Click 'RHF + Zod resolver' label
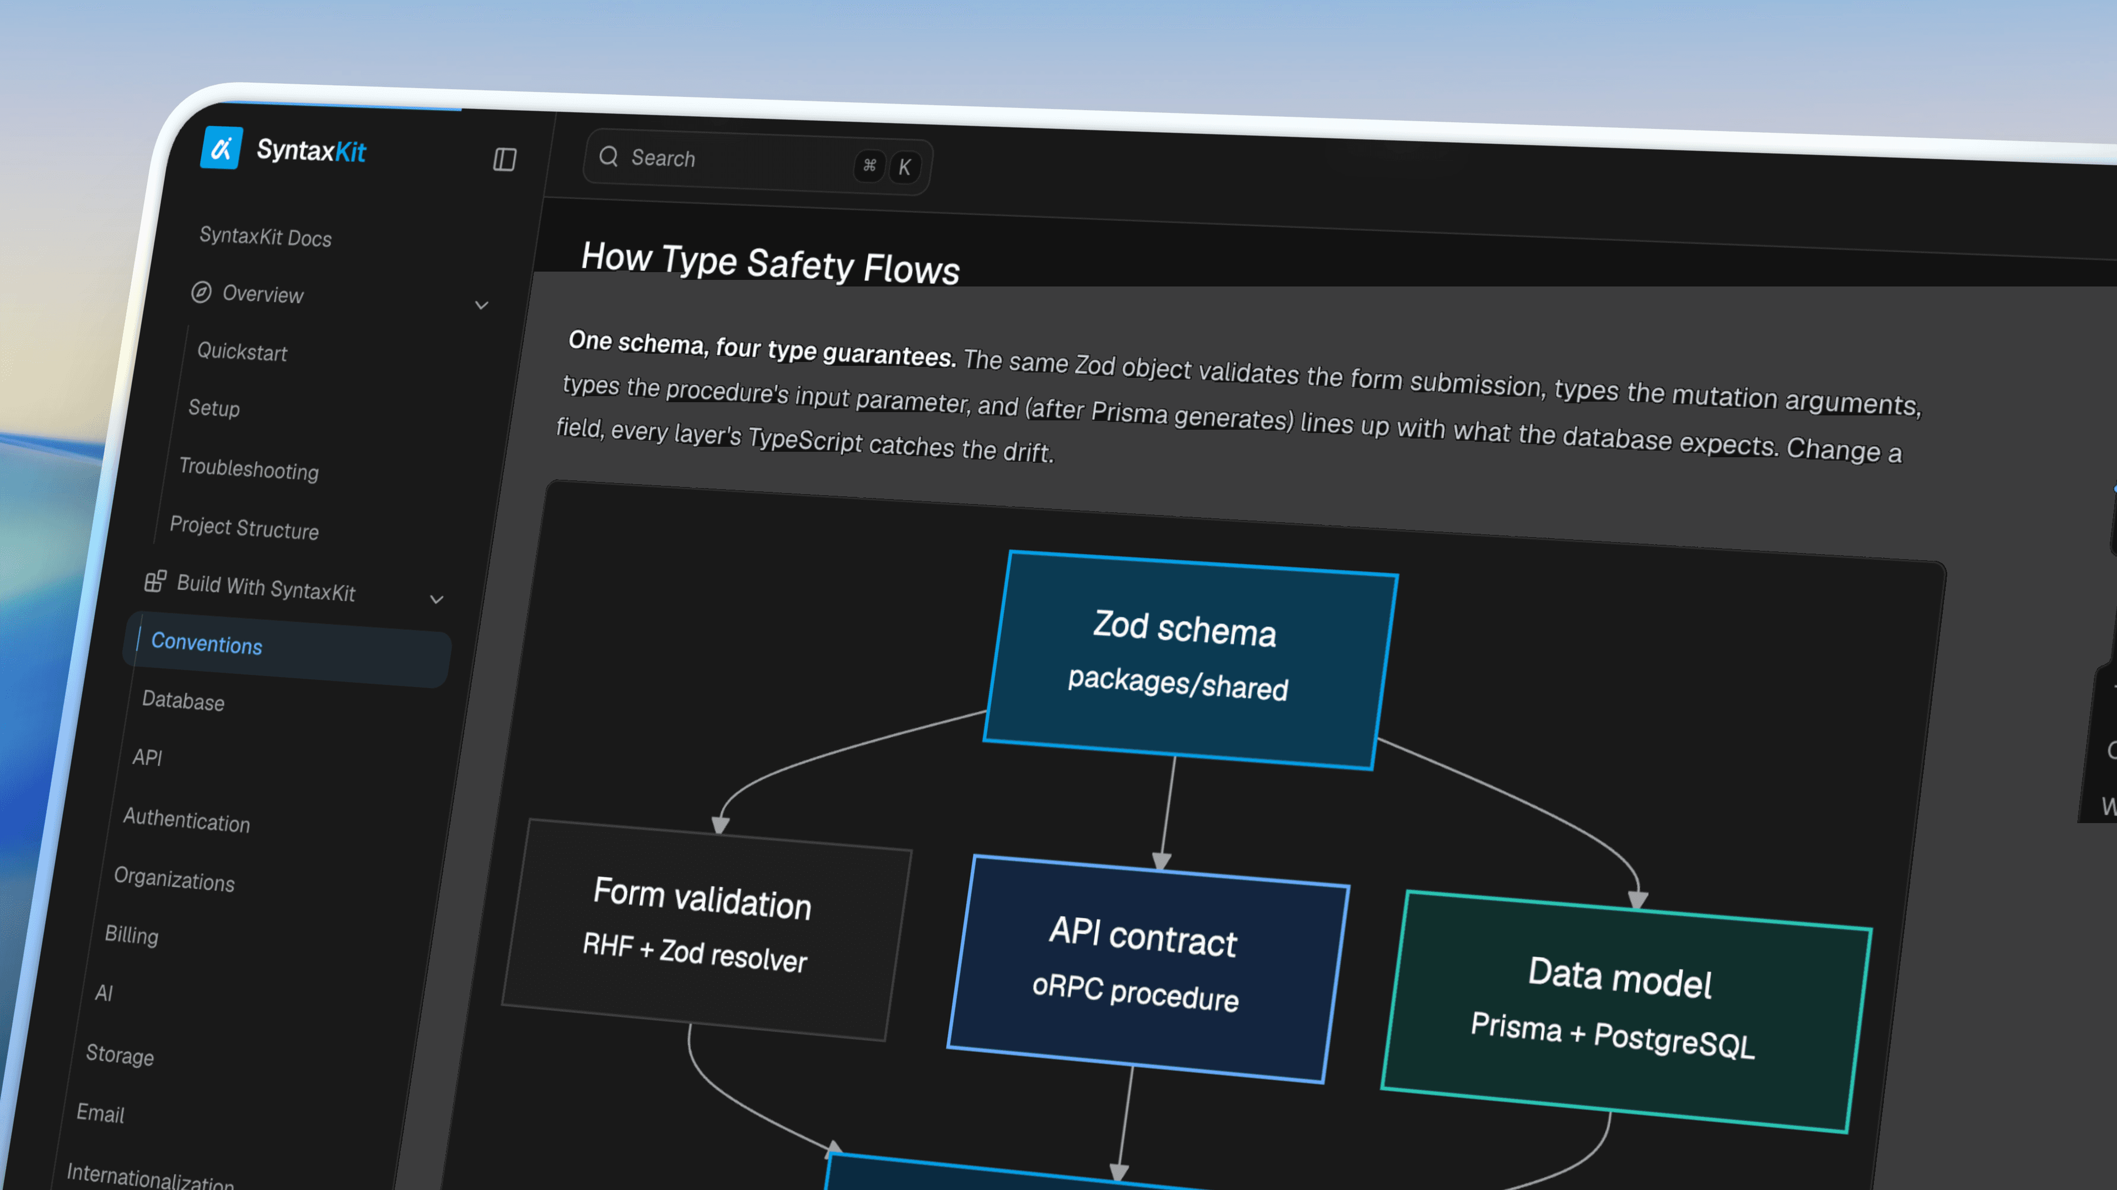Screen dimensions: 2117x1190 point(695,953)
